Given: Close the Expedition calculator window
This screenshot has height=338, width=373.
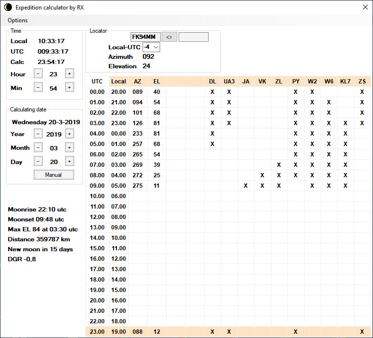Looking at the screenshot, I should [365, 7].
